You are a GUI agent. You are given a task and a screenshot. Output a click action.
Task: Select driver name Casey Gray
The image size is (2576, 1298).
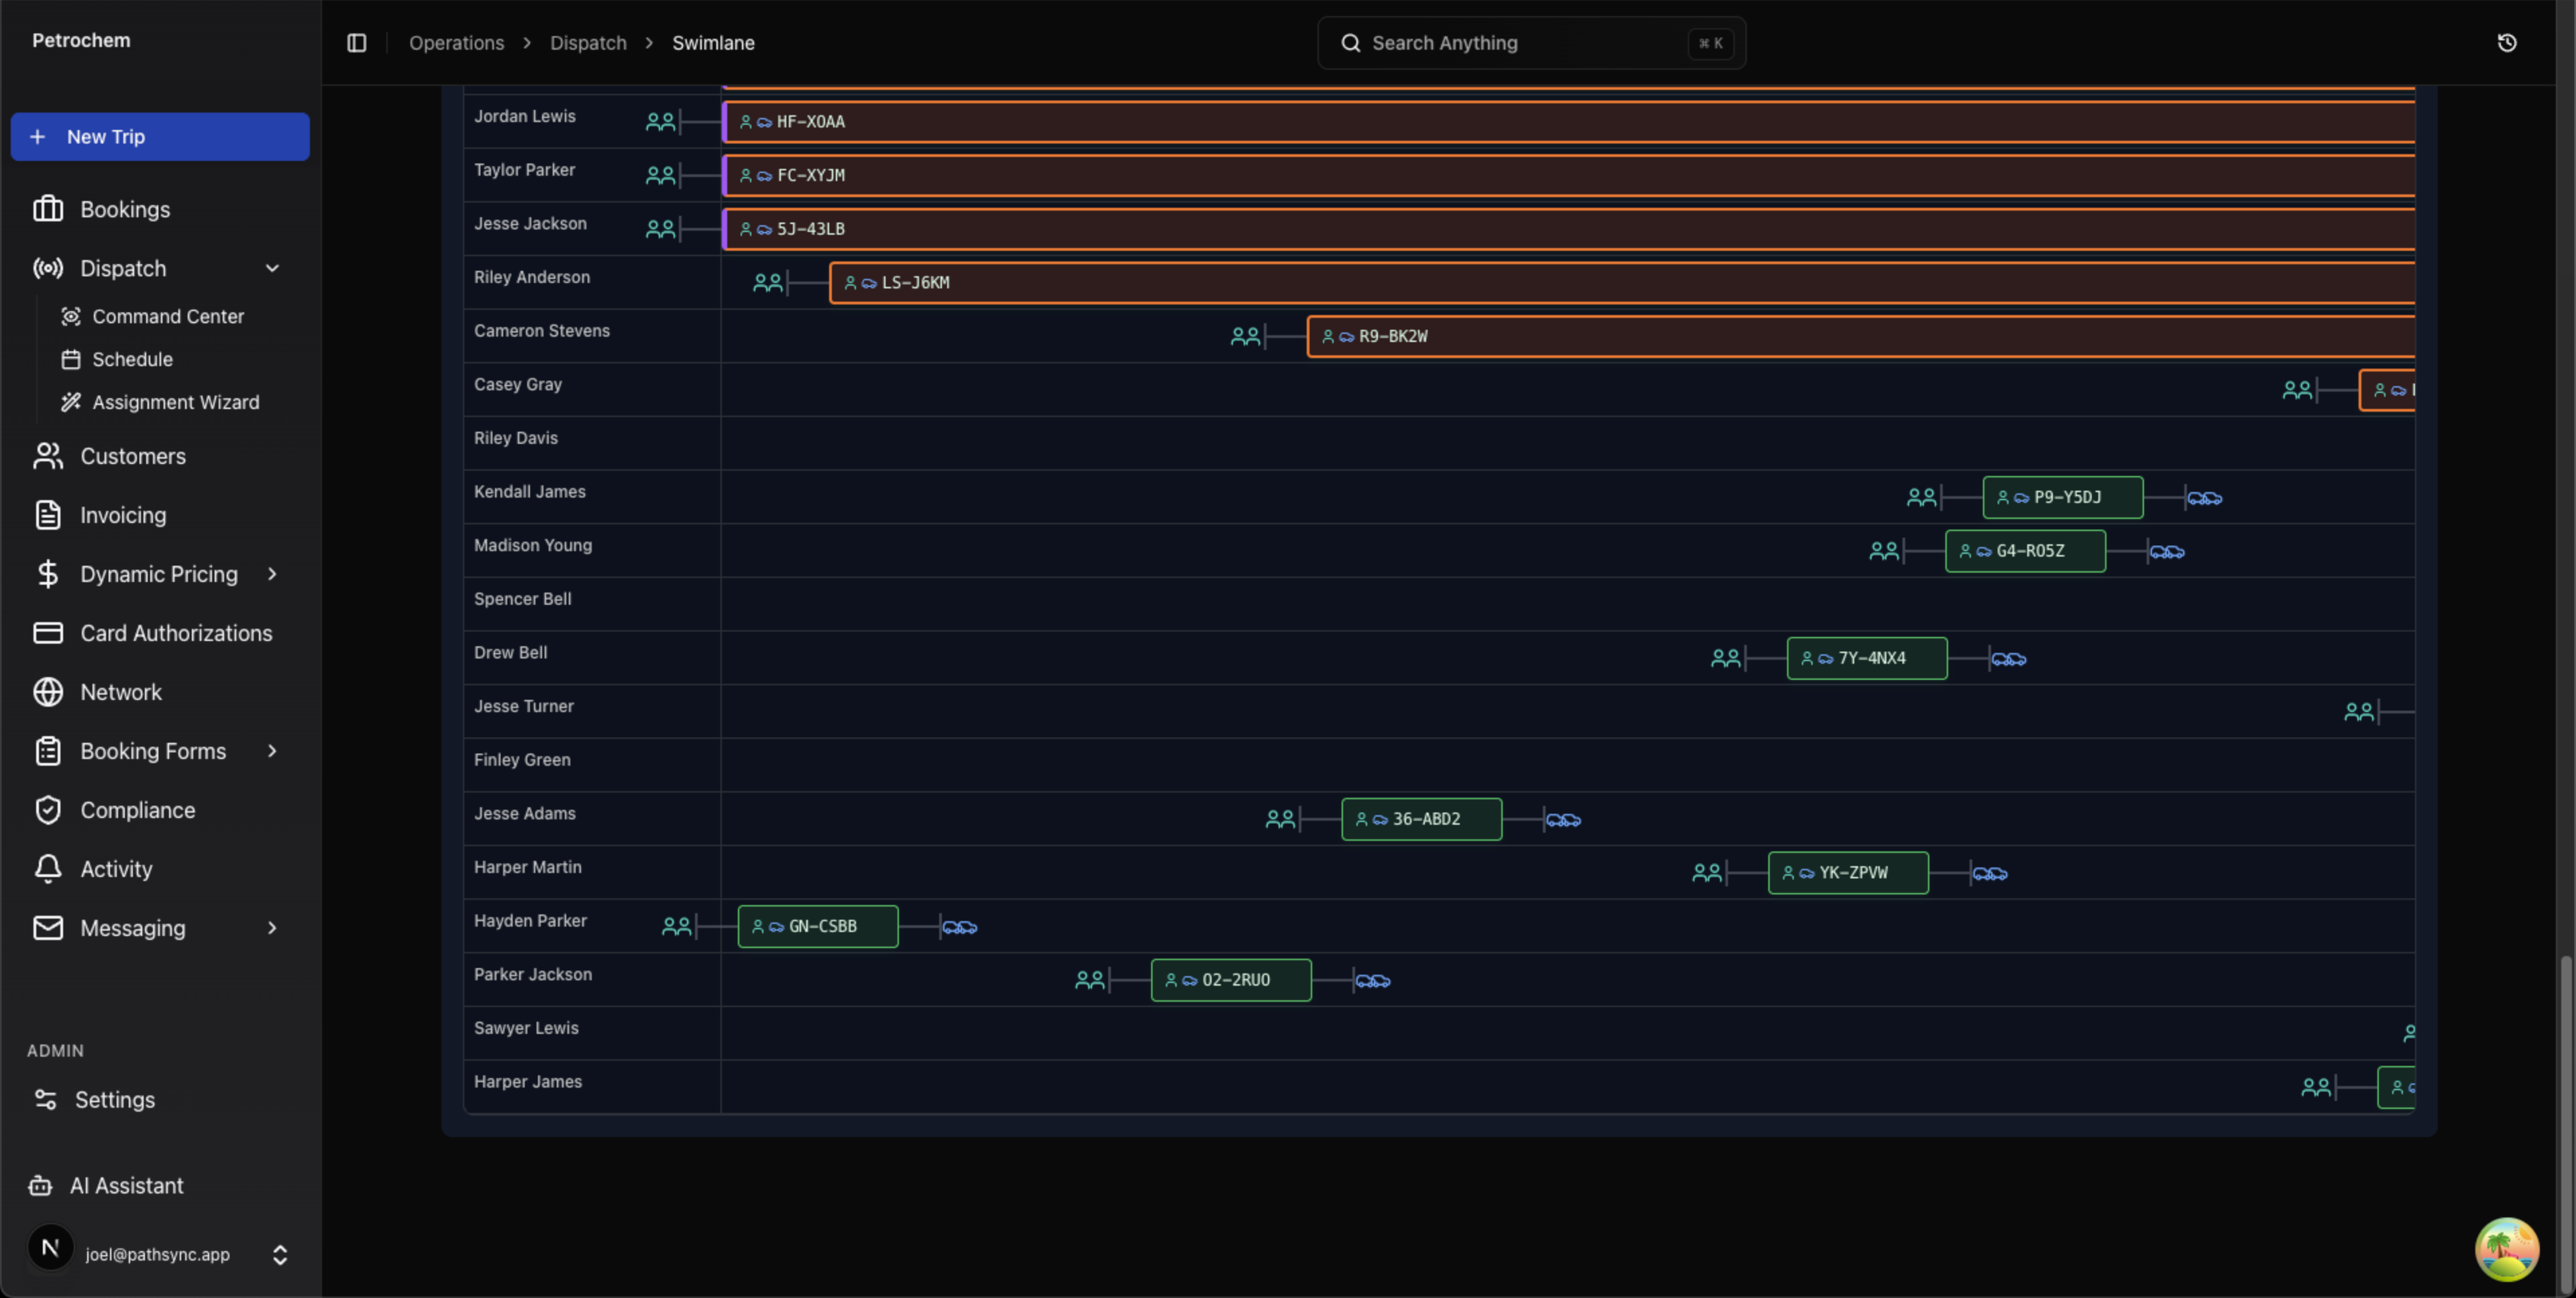(x=517, y=385)
